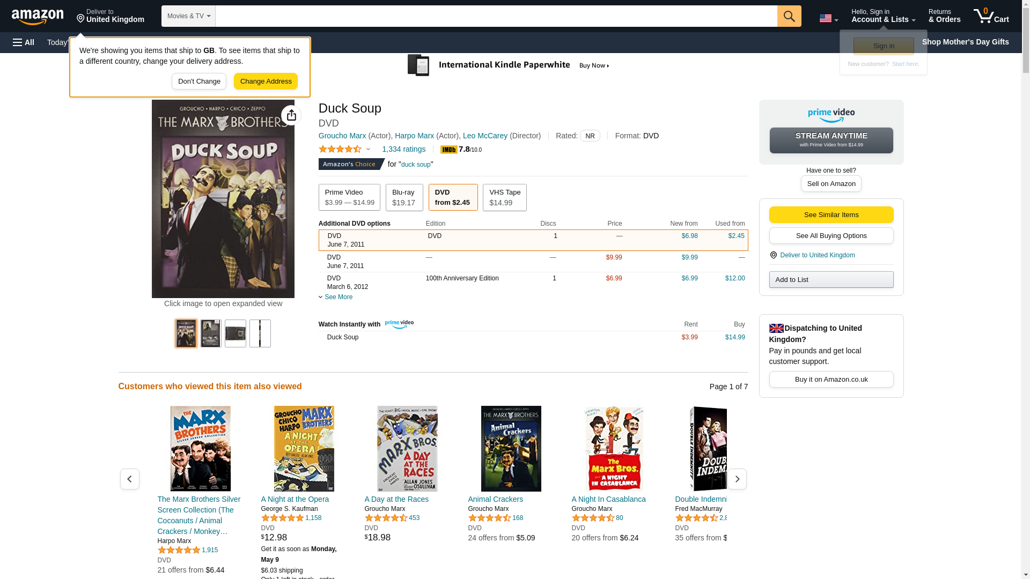Click the country flag language selector

click(828, 18)
